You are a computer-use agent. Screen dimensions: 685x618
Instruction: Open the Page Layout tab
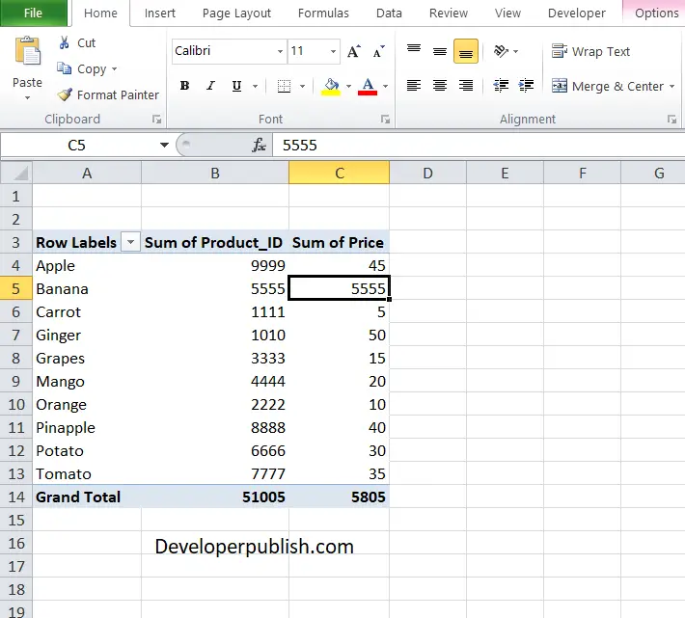pos(236,13)
